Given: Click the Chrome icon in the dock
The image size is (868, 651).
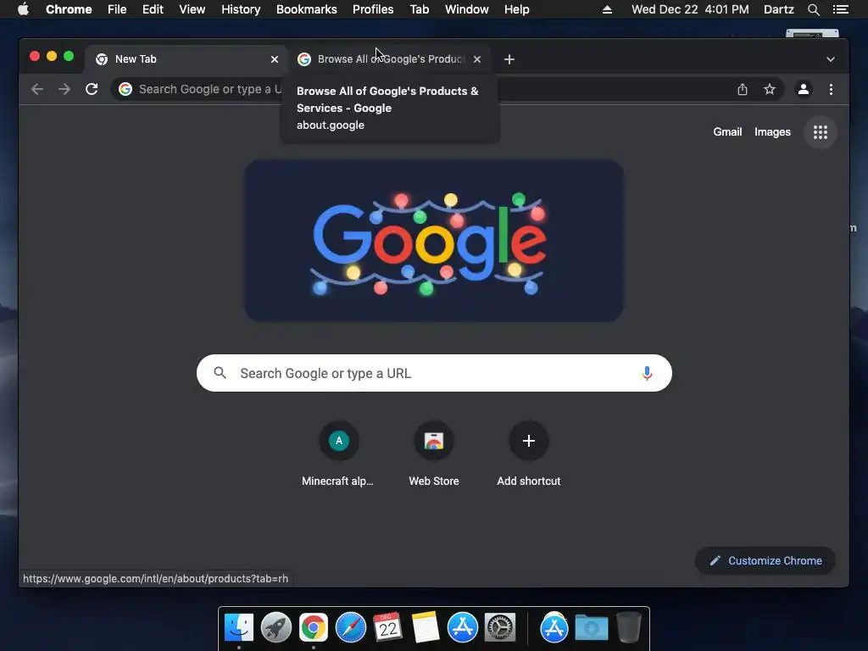Looking at the screenshot, I should pos(314,627).
